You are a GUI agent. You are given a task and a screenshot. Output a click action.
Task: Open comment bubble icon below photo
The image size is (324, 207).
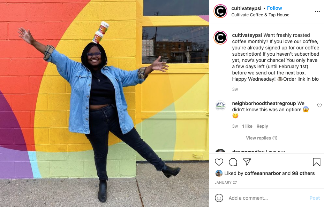coord(233,162)
